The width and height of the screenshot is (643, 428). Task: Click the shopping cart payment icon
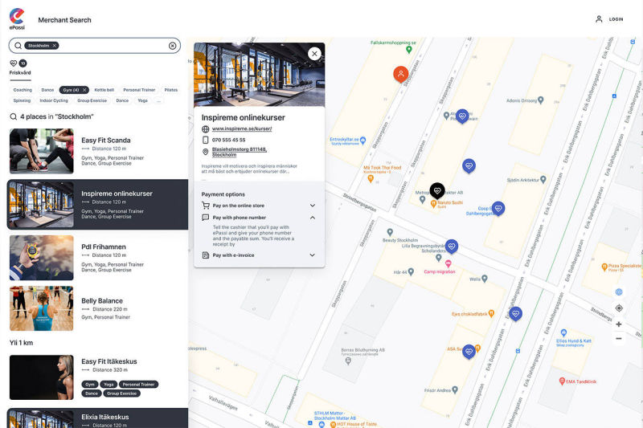pos(206,206)
